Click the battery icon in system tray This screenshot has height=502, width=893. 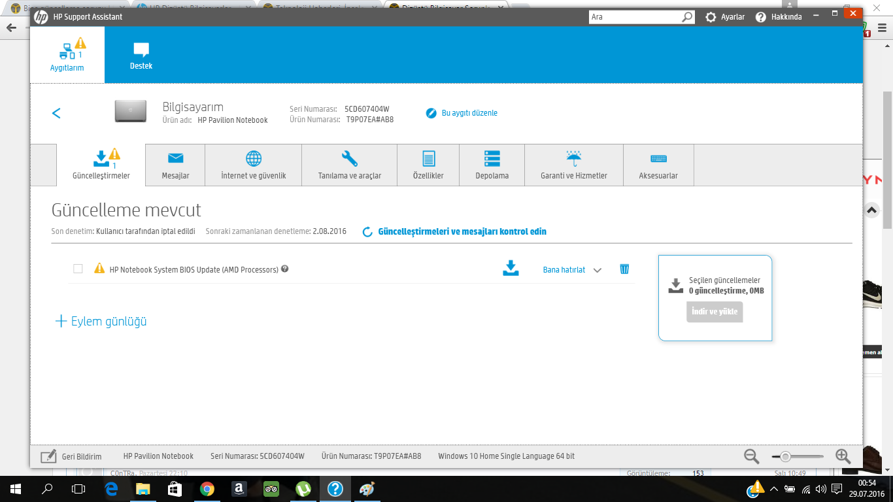[790, 488]
